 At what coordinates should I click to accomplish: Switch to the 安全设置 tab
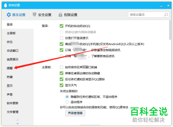(42, 15)
